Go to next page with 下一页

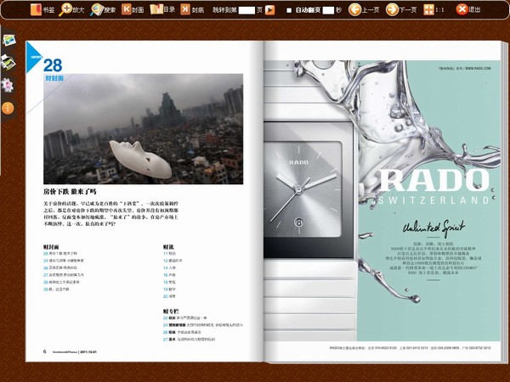click(401, 9)
